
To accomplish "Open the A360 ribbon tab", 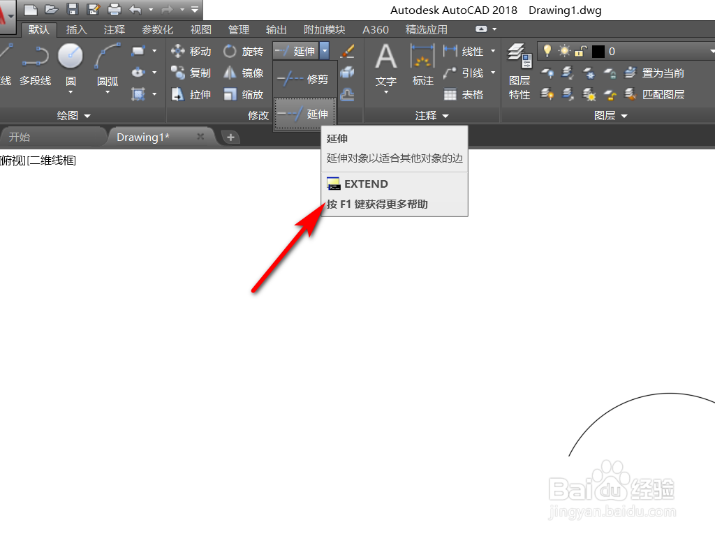I will pos(375,29).
